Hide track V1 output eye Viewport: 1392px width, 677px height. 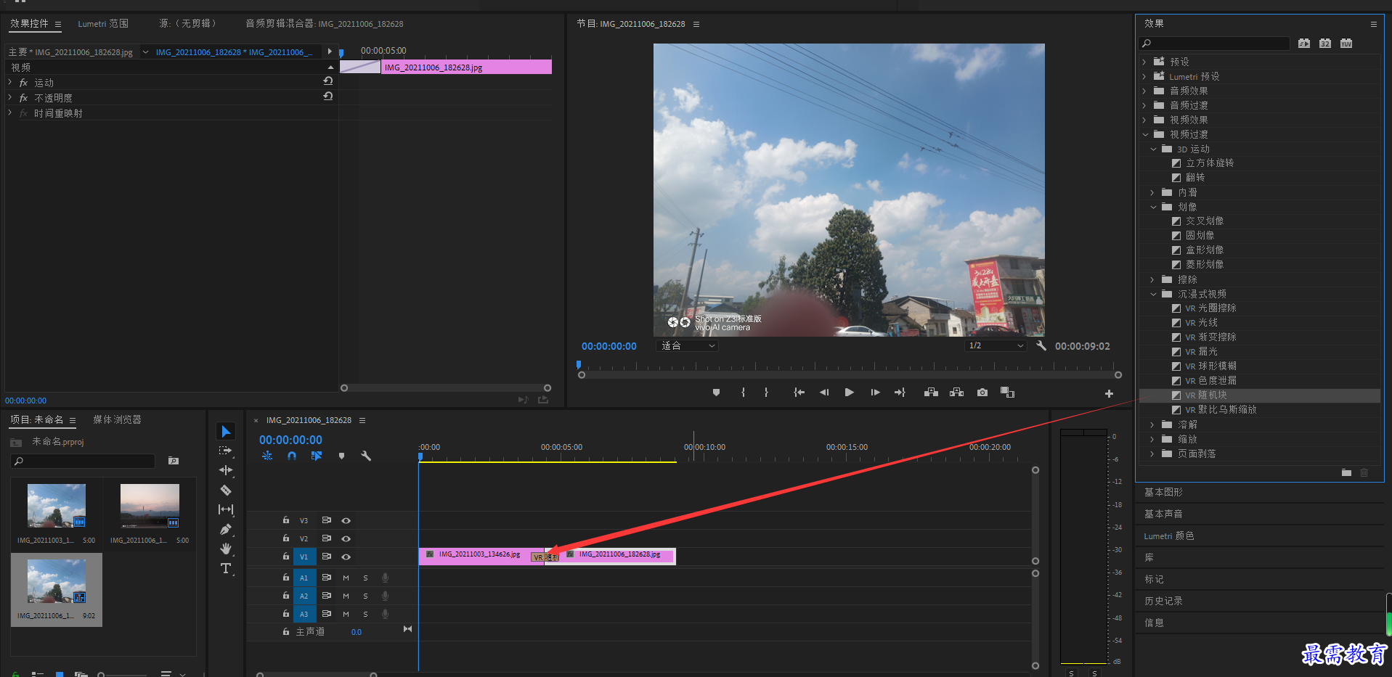tap(346, 557)
